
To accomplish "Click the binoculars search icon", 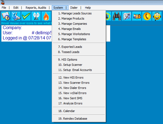I will tap(117, 16).
